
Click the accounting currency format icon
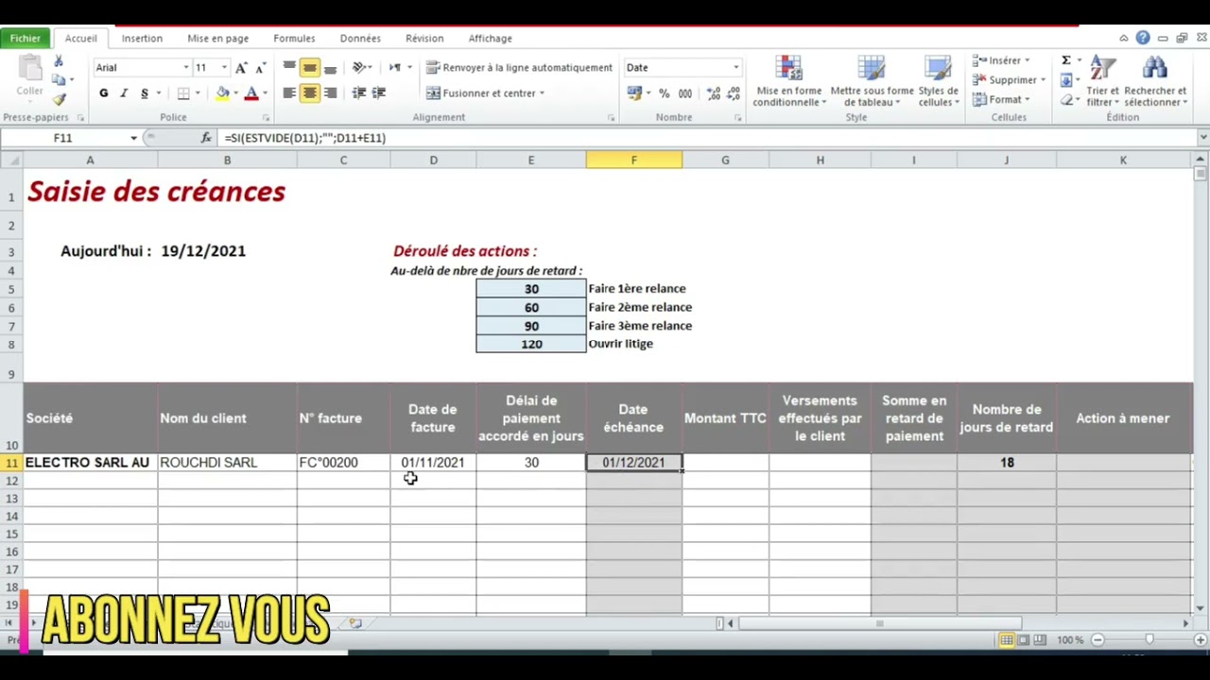[634, 93]
